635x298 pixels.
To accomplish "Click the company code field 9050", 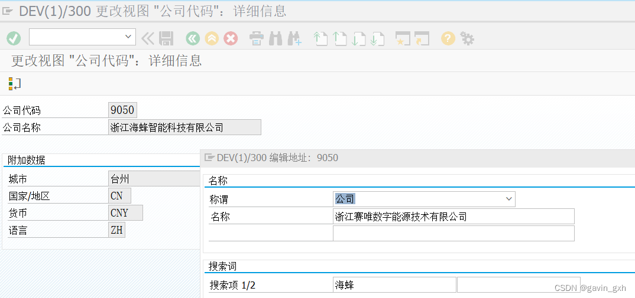I will (x=123, y=110).
